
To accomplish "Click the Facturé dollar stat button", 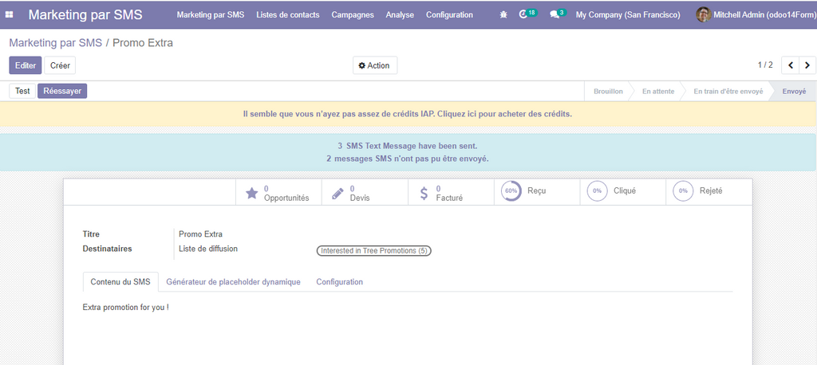I will pyautogui.click(x=451, y=193).
